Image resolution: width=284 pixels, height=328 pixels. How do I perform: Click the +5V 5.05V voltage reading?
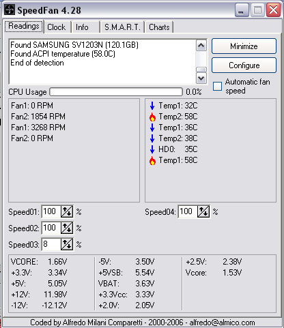point(39,284)
